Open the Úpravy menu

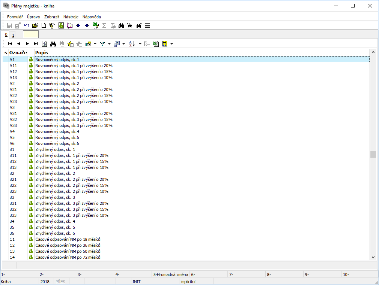click(x=34, y=17)
